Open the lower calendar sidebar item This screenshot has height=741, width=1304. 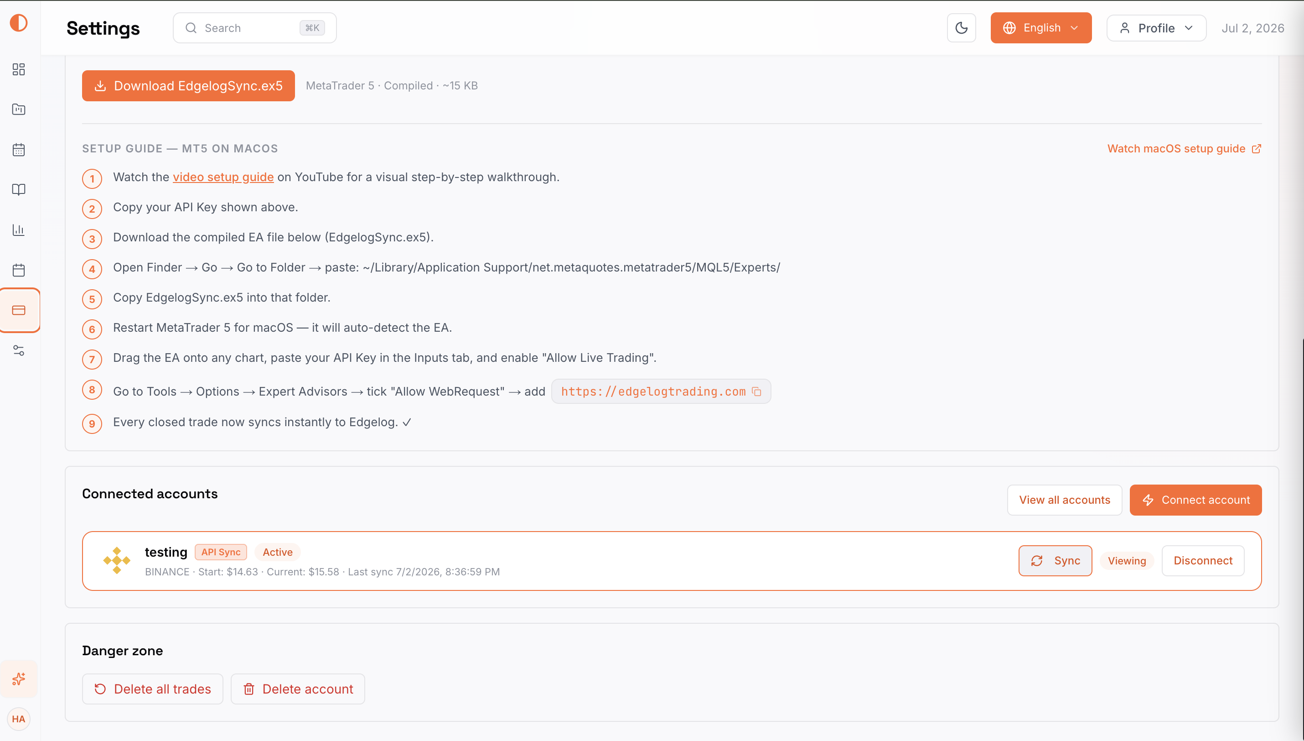19,270
